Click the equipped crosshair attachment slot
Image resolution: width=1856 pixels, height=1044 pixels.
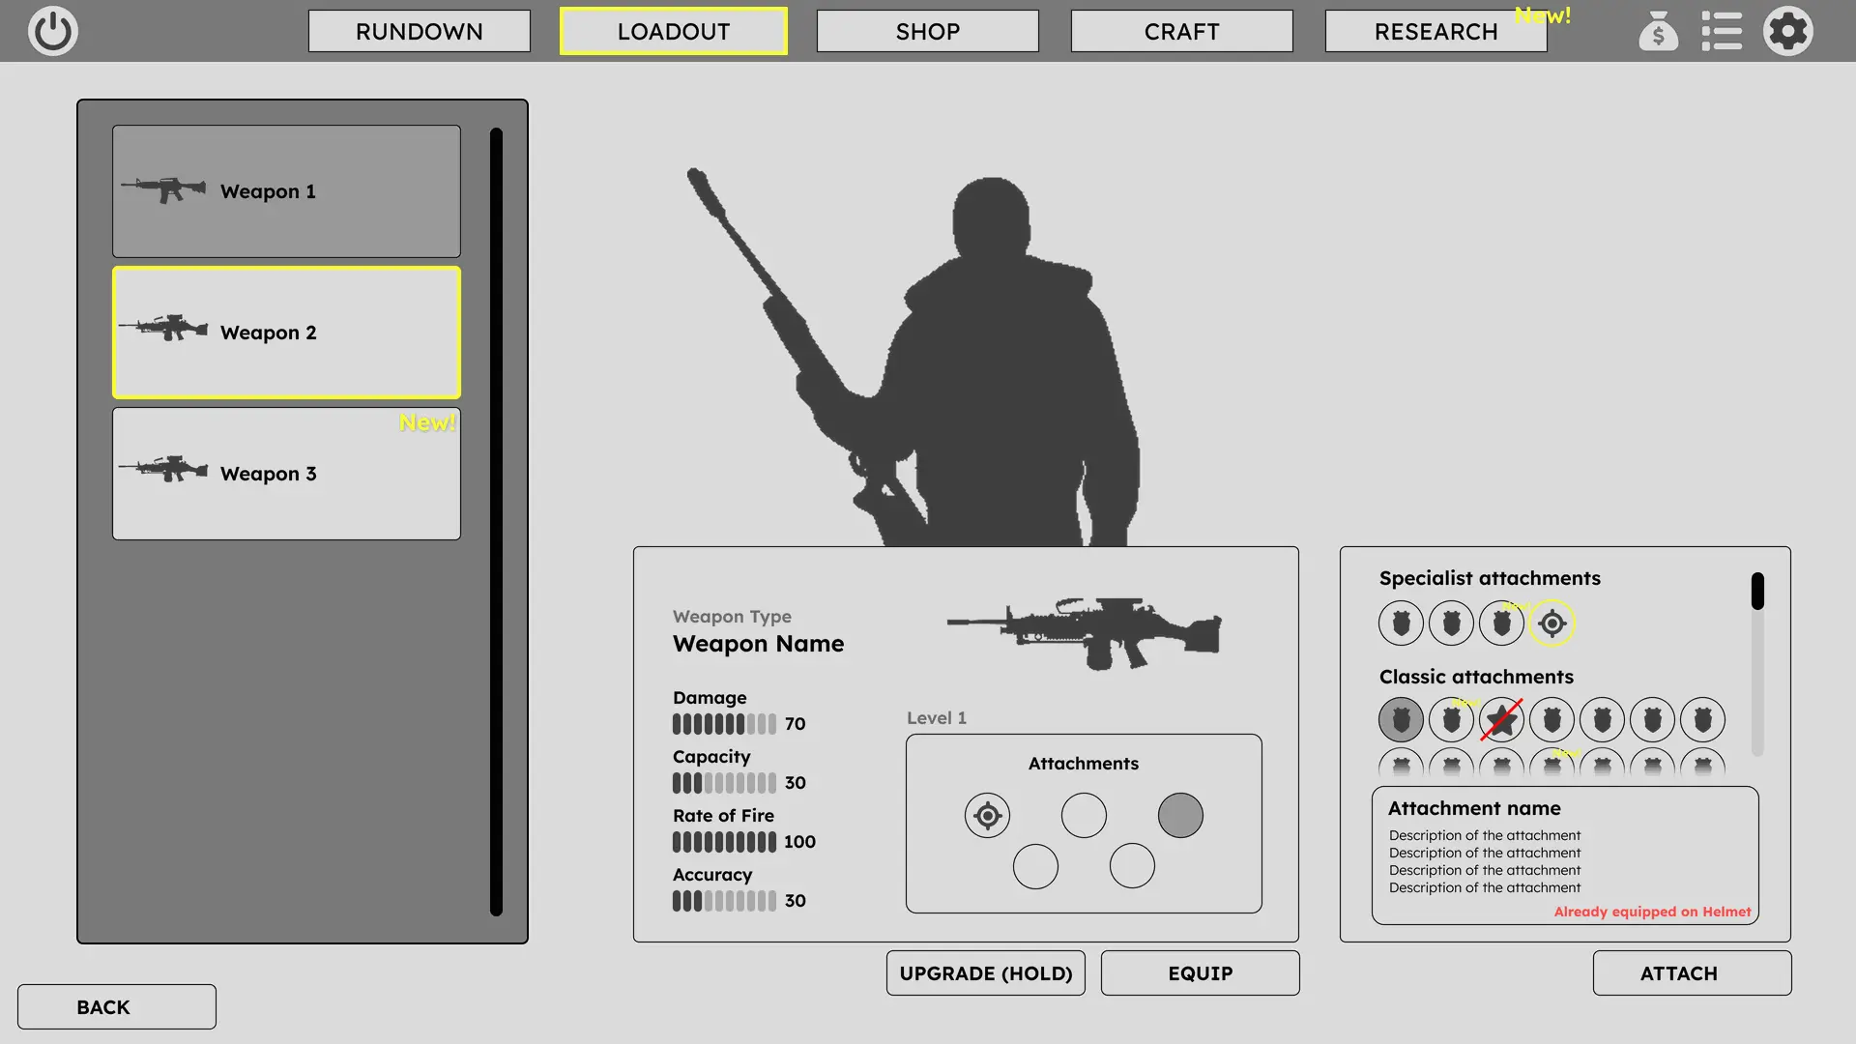tap(987, 816)
